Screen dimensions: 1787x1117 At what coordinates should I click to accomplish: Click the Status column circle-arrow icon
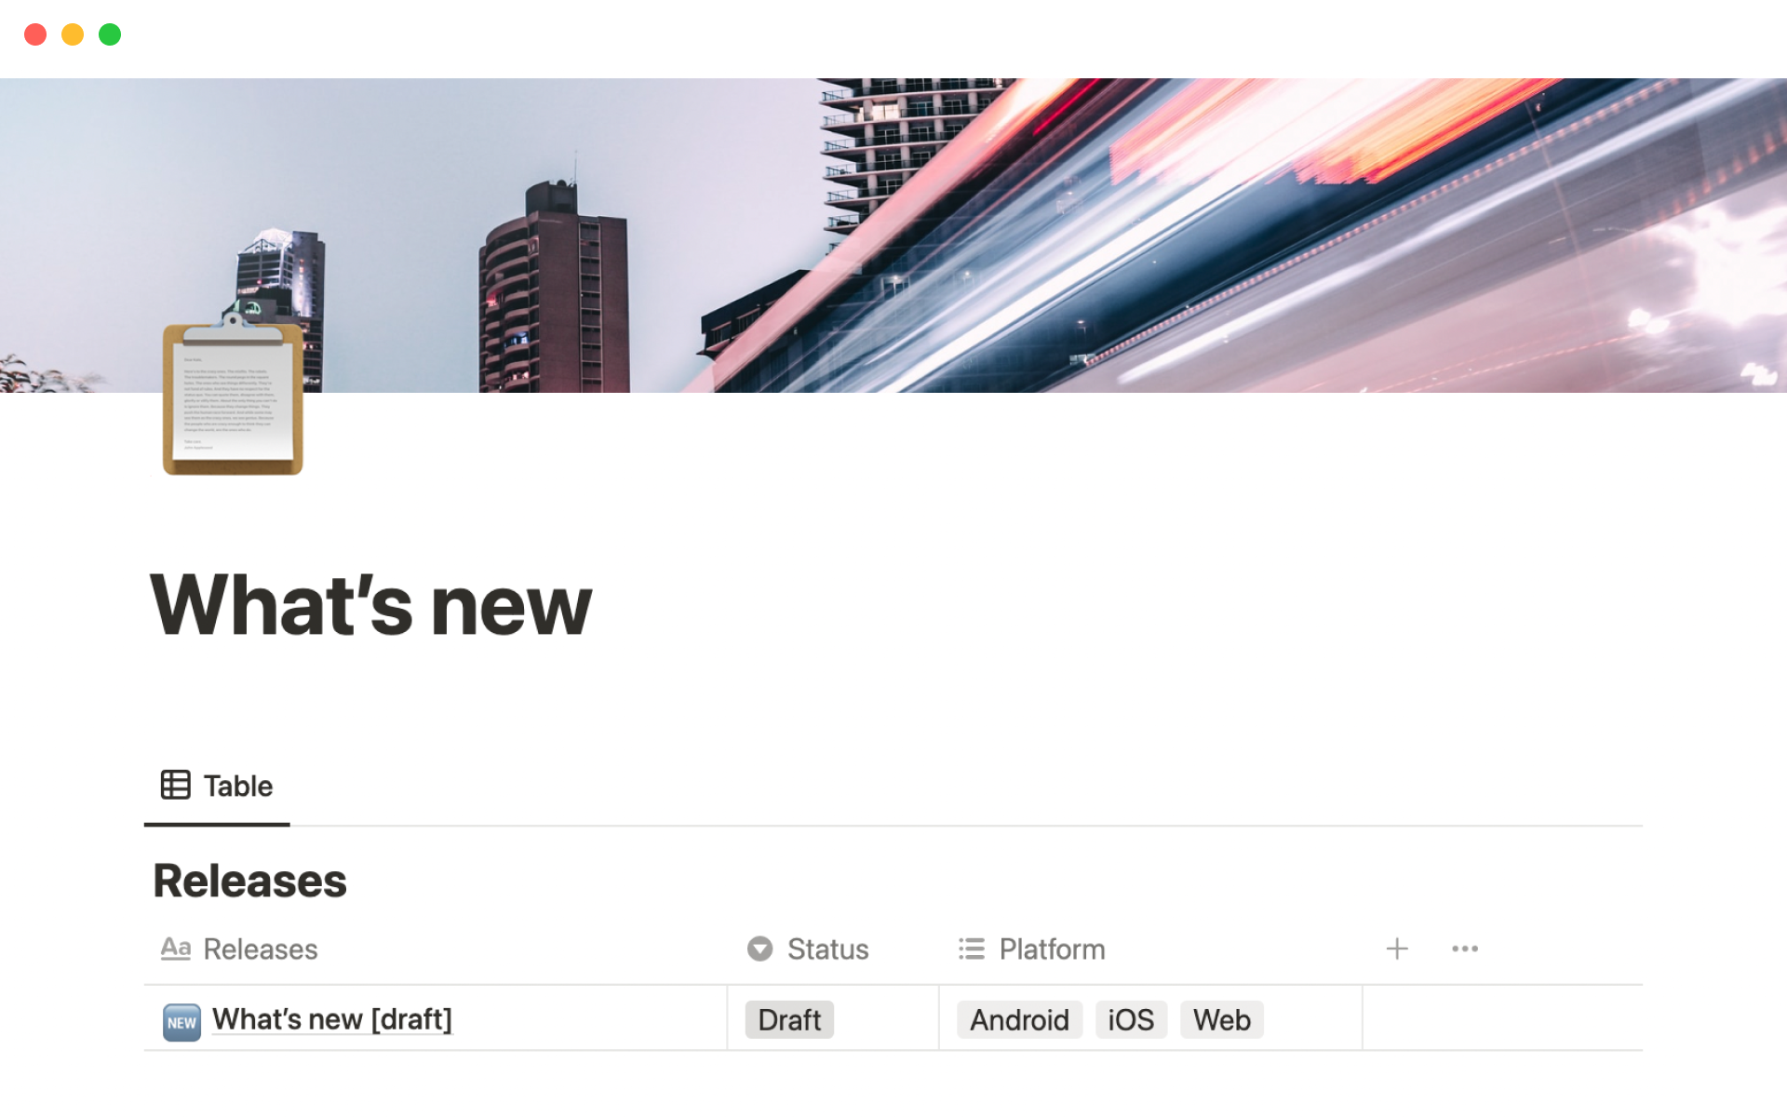pyautogui.click(x=759, y=949)
